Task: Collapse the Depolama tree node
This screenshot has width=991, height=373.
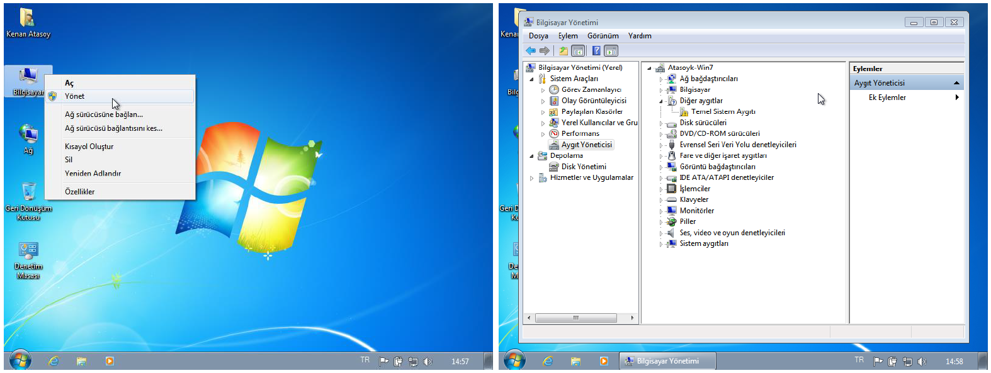Action: [x=531, y=156]
